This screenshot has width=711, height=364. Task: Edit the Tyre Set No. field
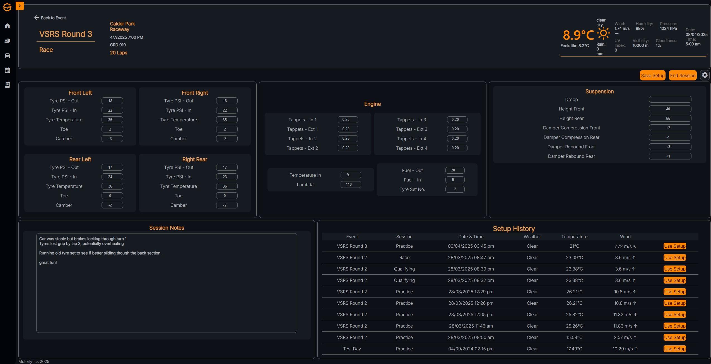click(x=454, y=189)
